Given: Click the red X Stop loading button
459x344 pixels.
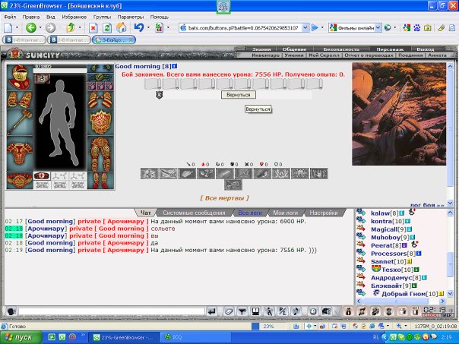Looking at the screenshot, I should (x=93, y=28).
